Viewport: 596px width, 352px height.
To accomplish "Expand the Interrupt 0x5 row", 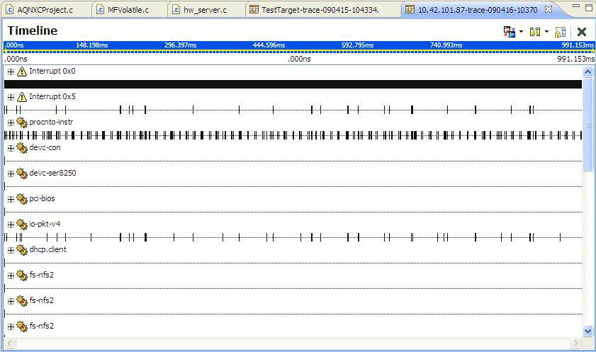I will (11, 97).
